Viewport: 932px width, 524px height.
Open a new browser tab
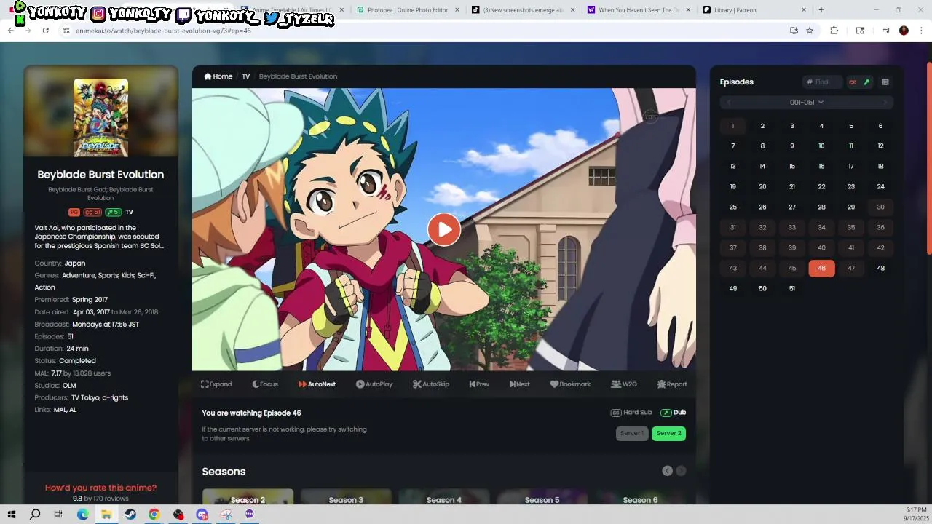click(x=821, y=10)
